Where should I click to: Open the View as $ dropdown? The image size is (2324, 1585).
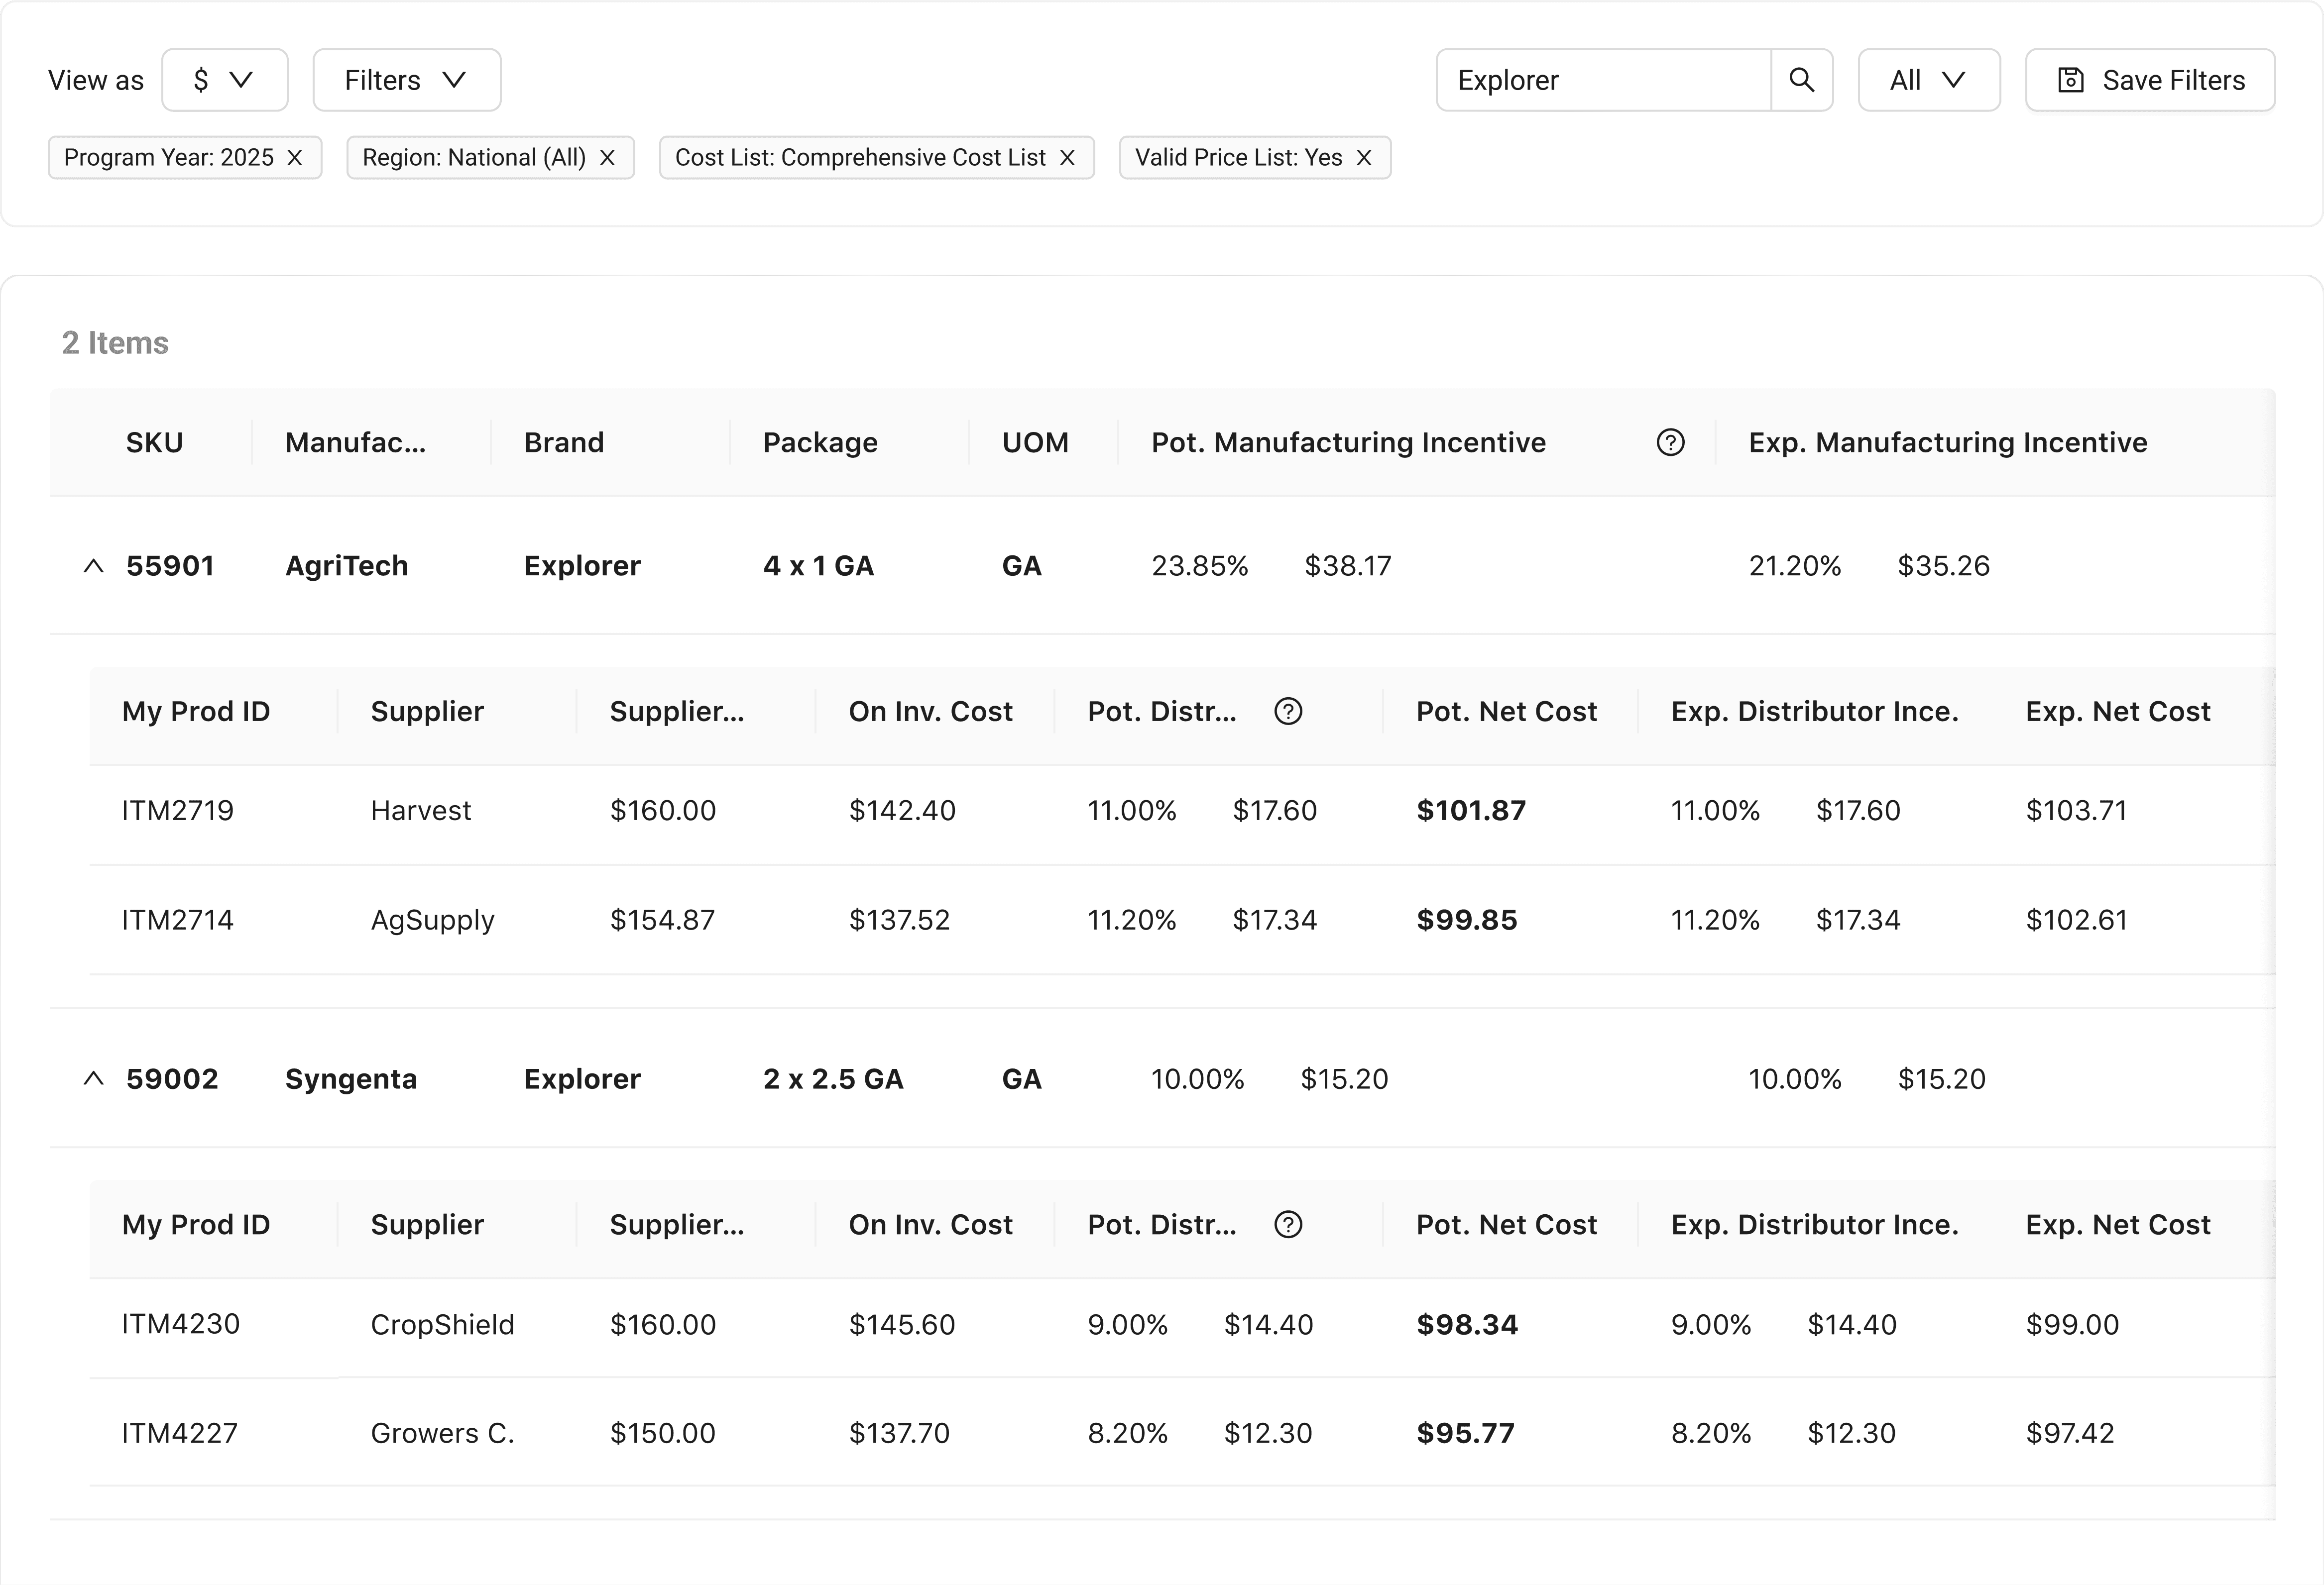point(225,80)
